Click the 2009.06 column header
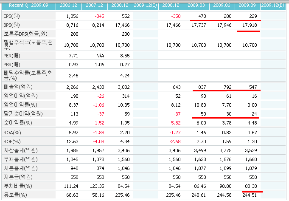 tap(222, 5)
